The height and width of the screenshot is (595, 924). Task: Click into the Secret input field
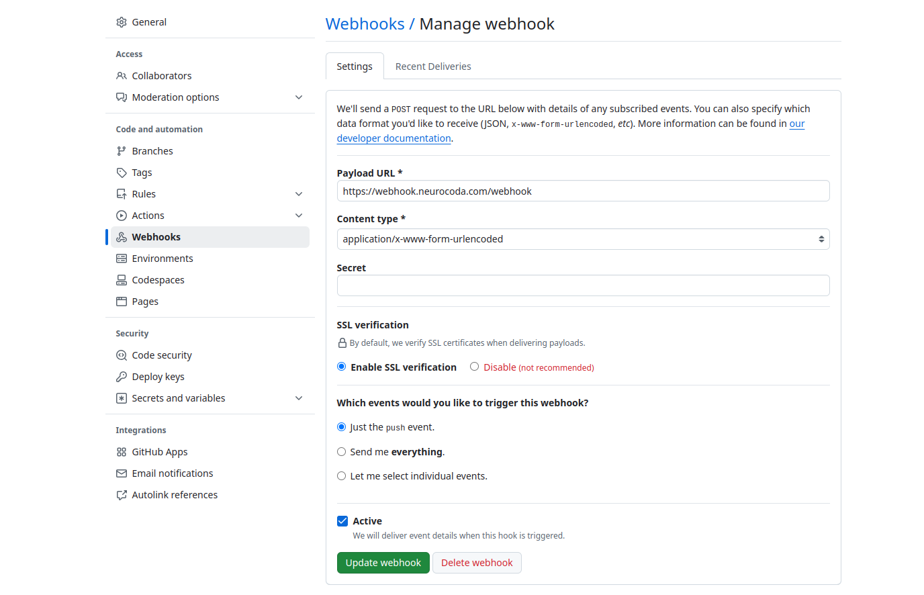[582, 285]
